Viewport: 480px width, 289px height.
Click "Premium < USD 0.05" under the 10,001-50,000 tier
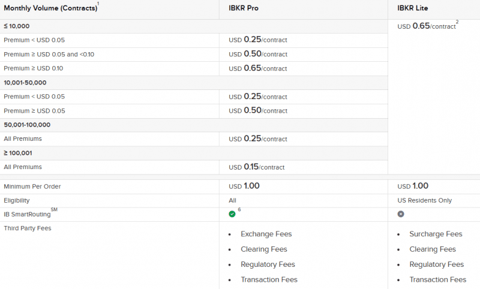[34, 97]
